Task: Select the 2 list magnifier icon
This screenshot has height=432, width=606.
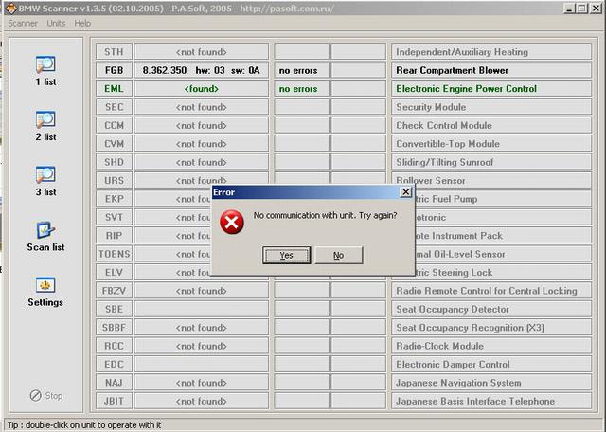Action: point(45,120)
